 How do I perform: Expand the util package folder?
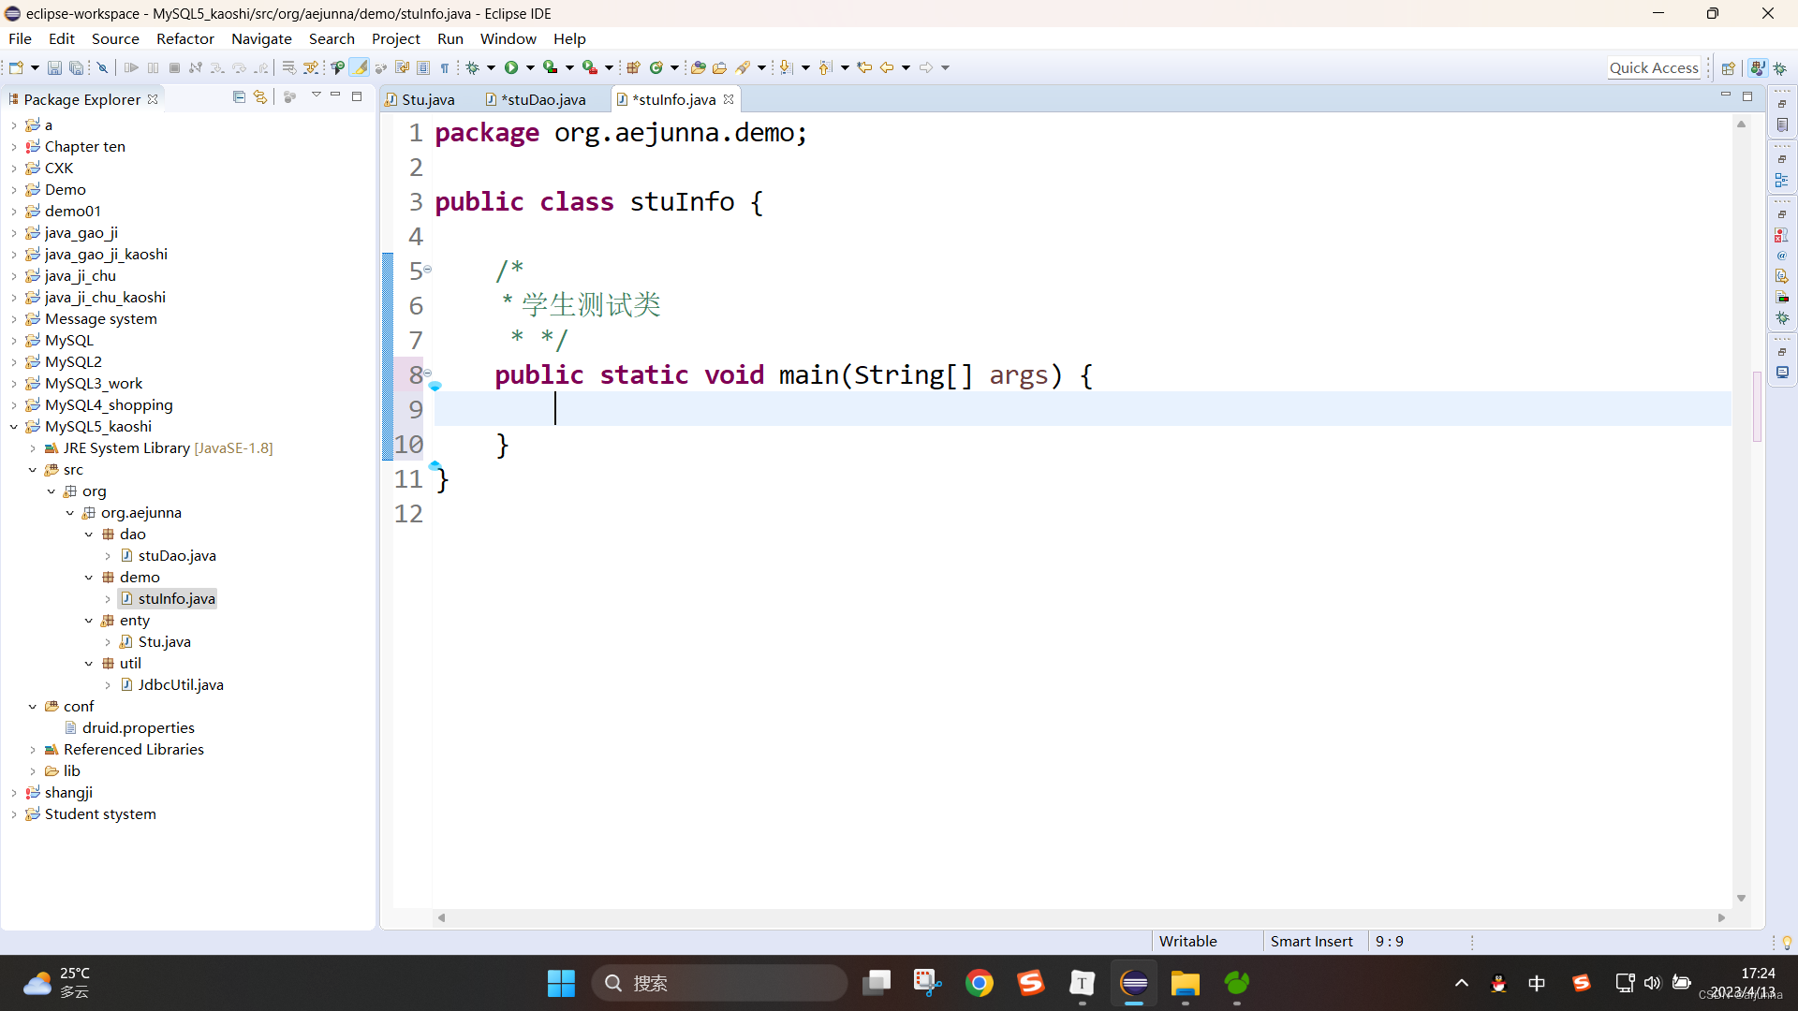(x=88, y=663)
